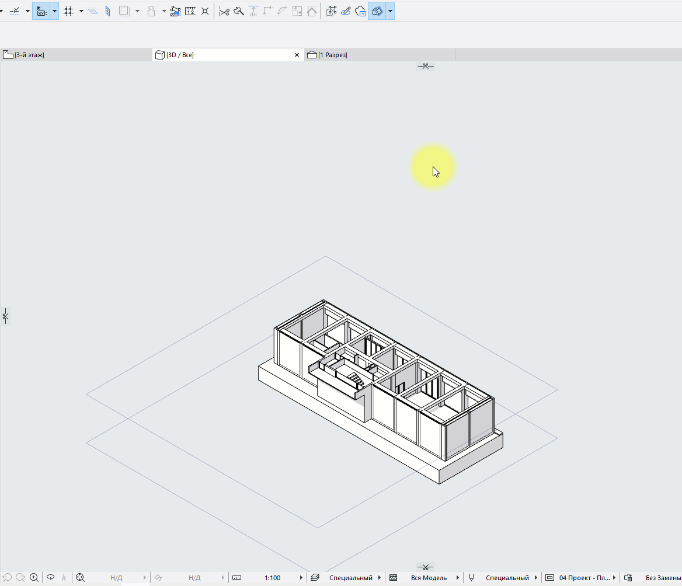Click 04 Проект - Пл... view option
Screen dimensions: 682x586
pos(584,578)
